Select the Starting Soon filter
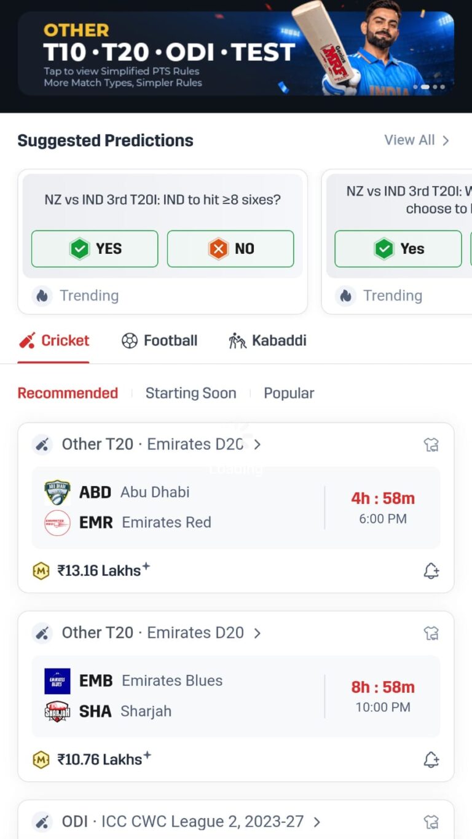 coord(191,393)
